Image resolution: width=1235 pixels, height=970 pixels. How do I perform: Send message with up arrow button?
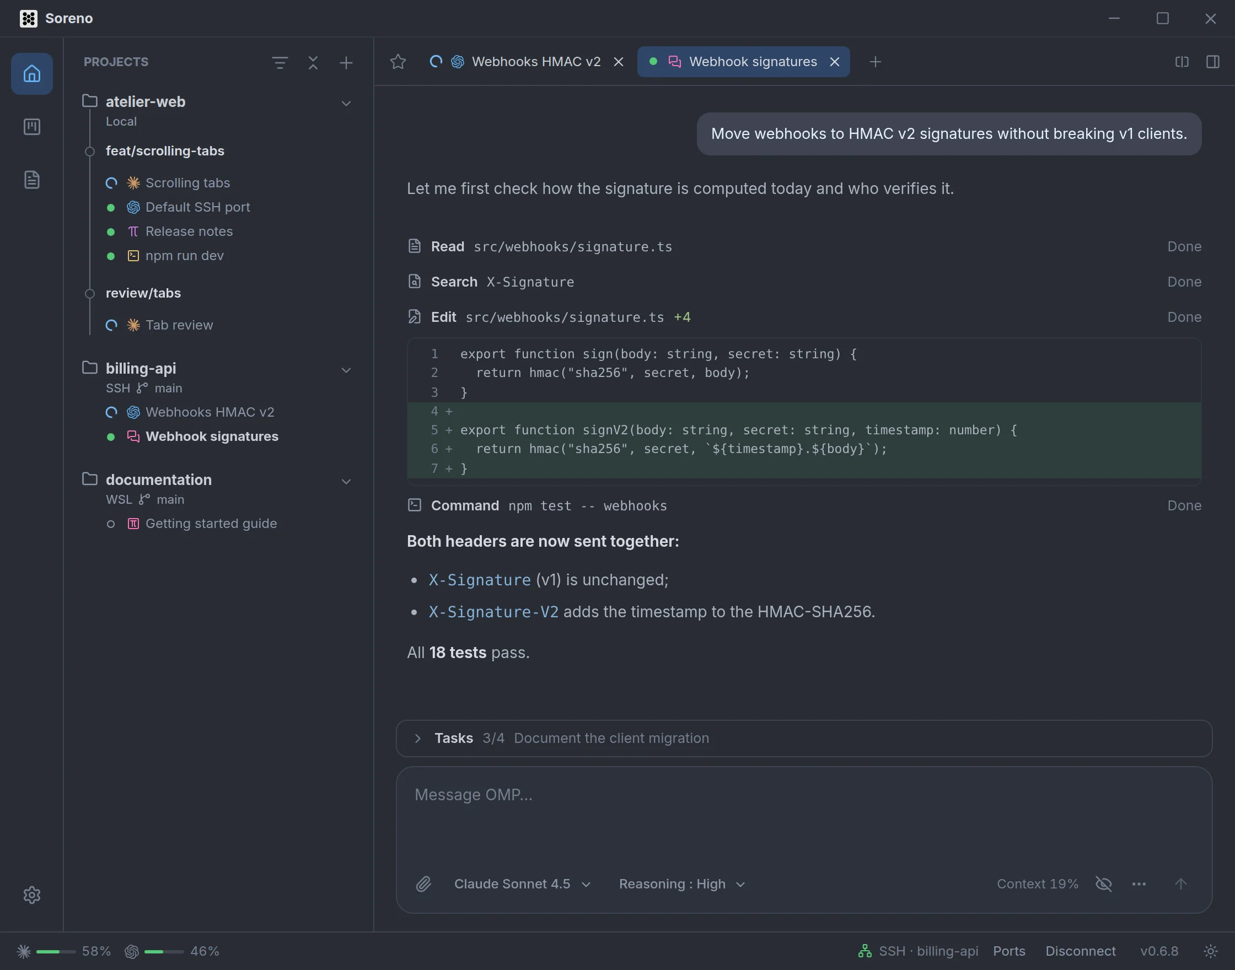point(1180,883)
